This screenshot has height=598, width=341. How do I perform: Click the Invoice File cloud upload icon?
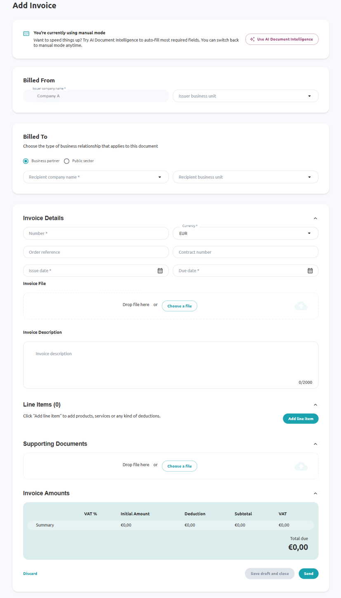(x=301, y=306)
